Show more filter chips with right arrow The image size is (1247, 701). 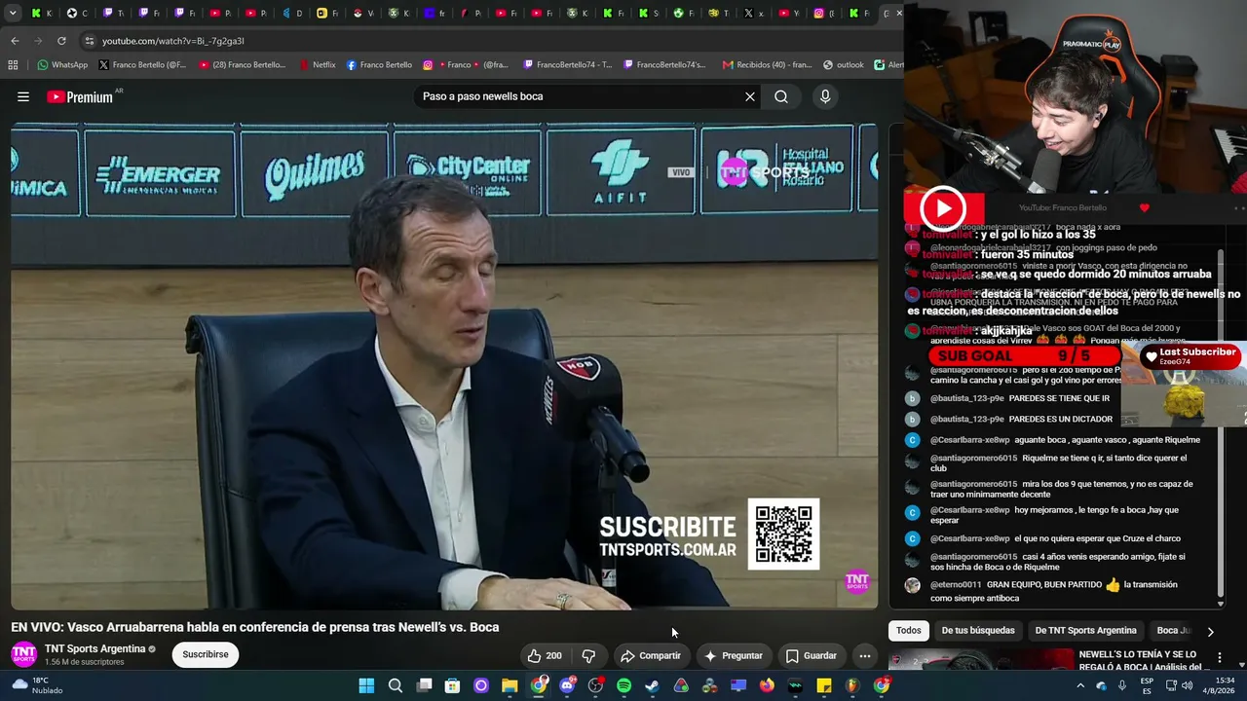[1210, 631]
